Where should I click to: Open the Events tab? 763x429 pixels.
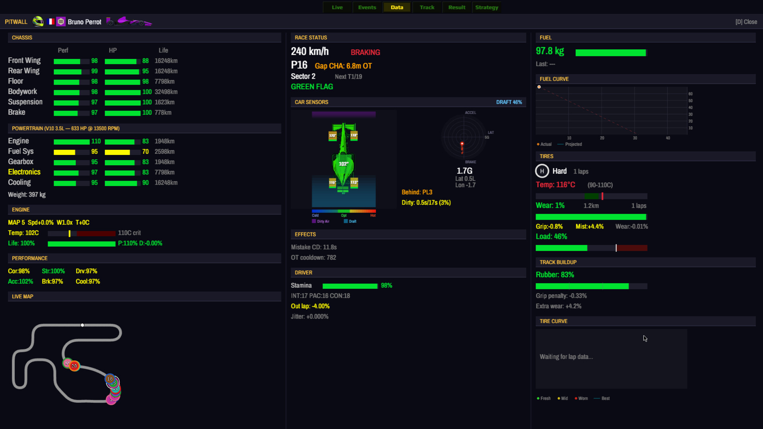tap(367, 7)
